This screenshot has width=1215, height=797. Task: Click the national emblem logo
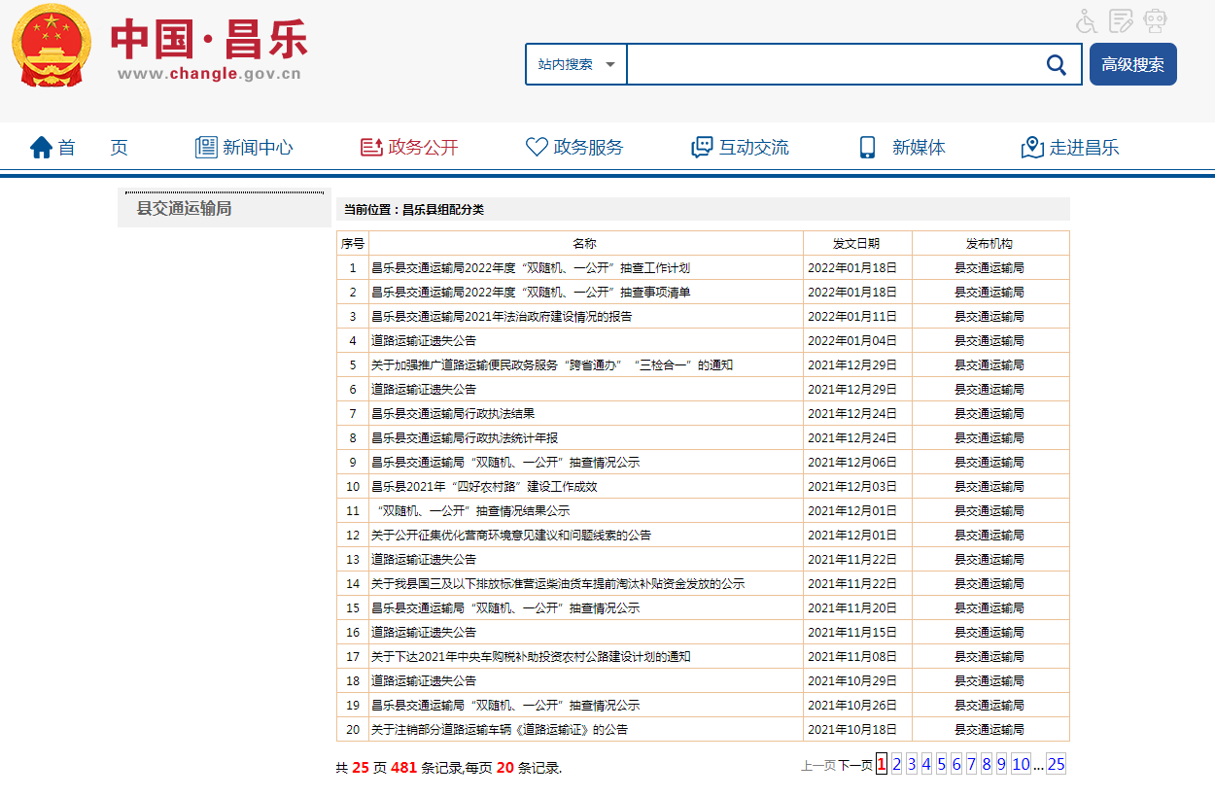[x=52, y=47]
